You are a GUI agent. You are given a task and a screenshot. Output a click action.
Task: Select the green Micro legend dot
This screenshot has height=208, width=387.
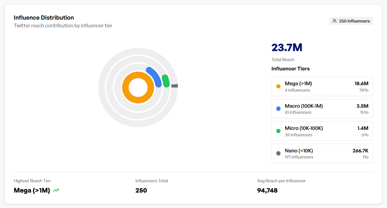pyautogui.click(x=278, y=131)
